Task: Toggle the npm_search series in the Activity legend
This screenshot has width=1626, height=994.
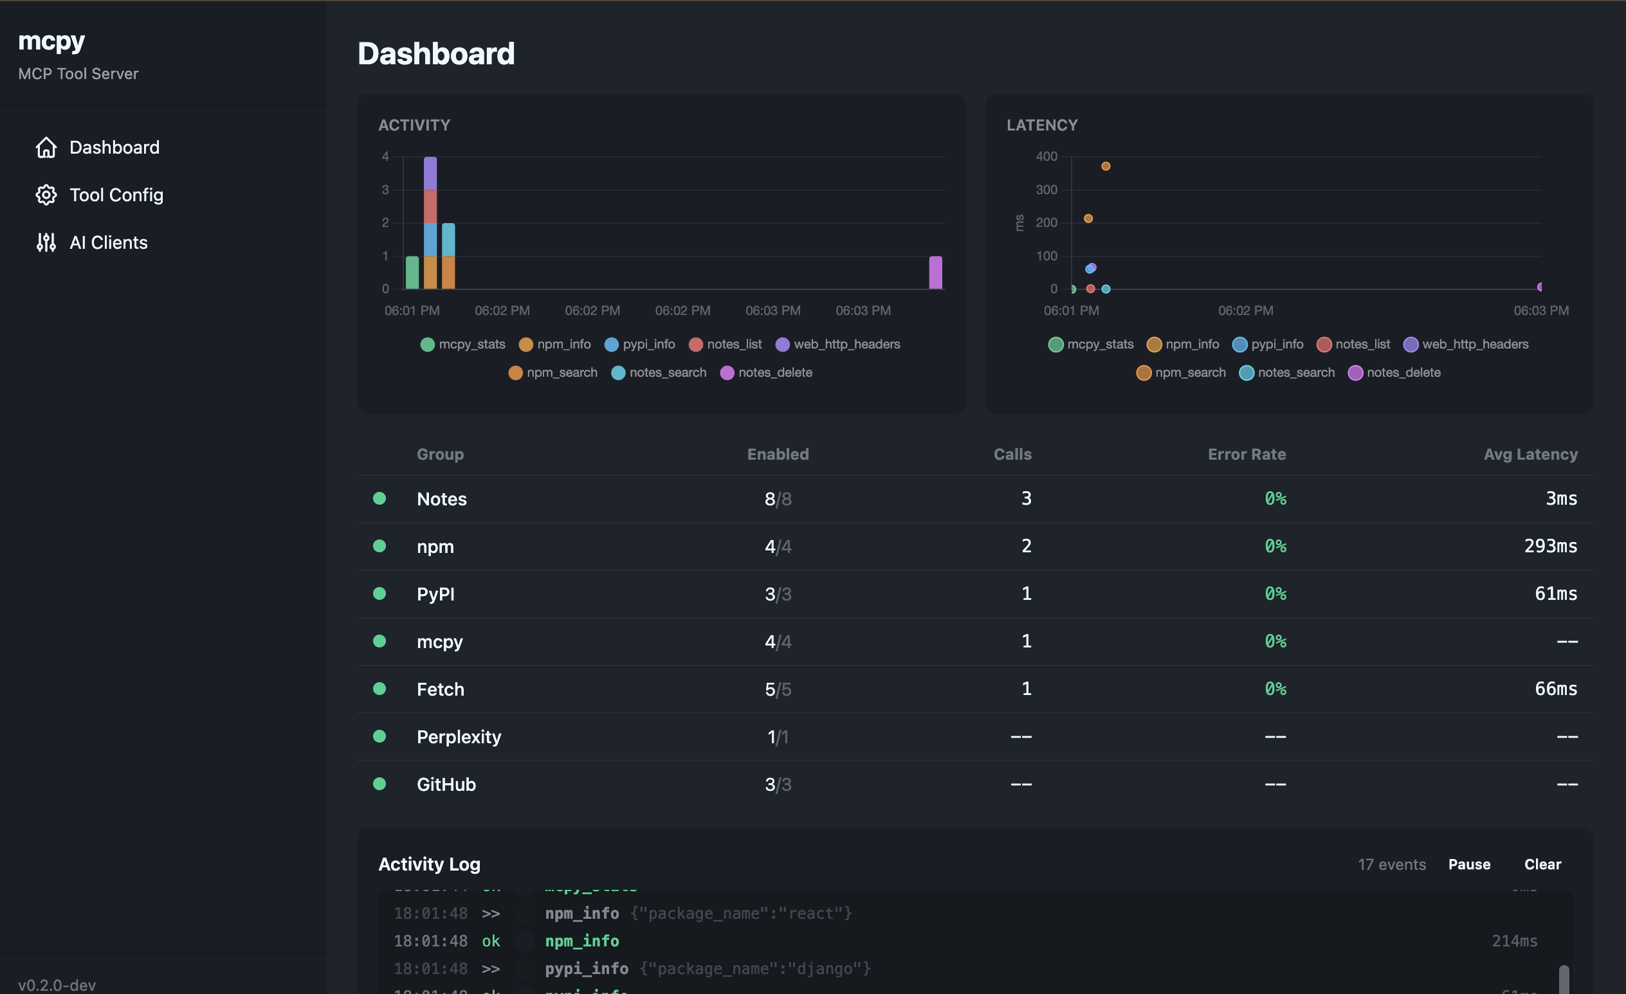Action: point(515,373)
